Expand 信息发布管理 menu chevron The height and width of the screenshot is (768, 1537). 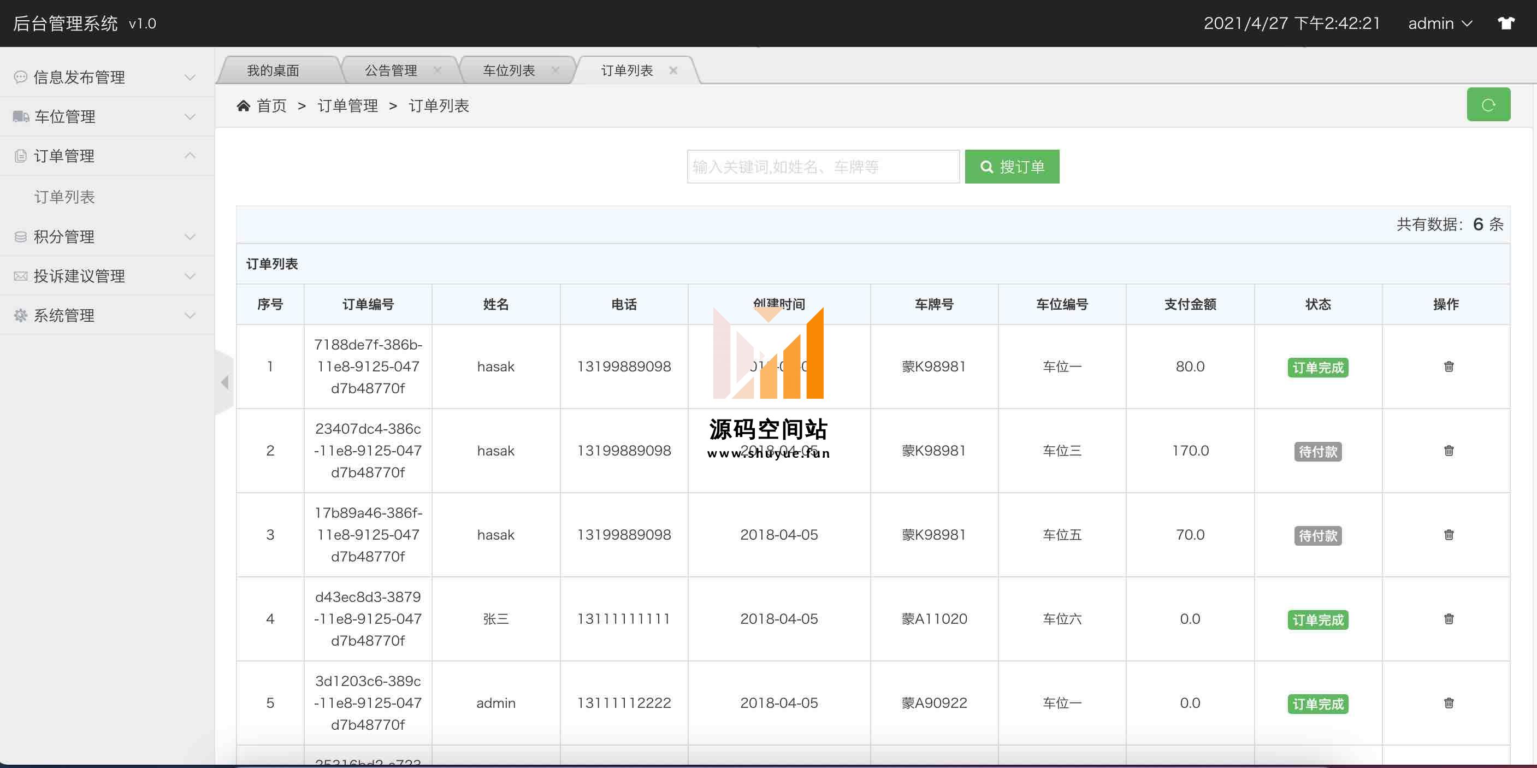(x=190, y=77)
